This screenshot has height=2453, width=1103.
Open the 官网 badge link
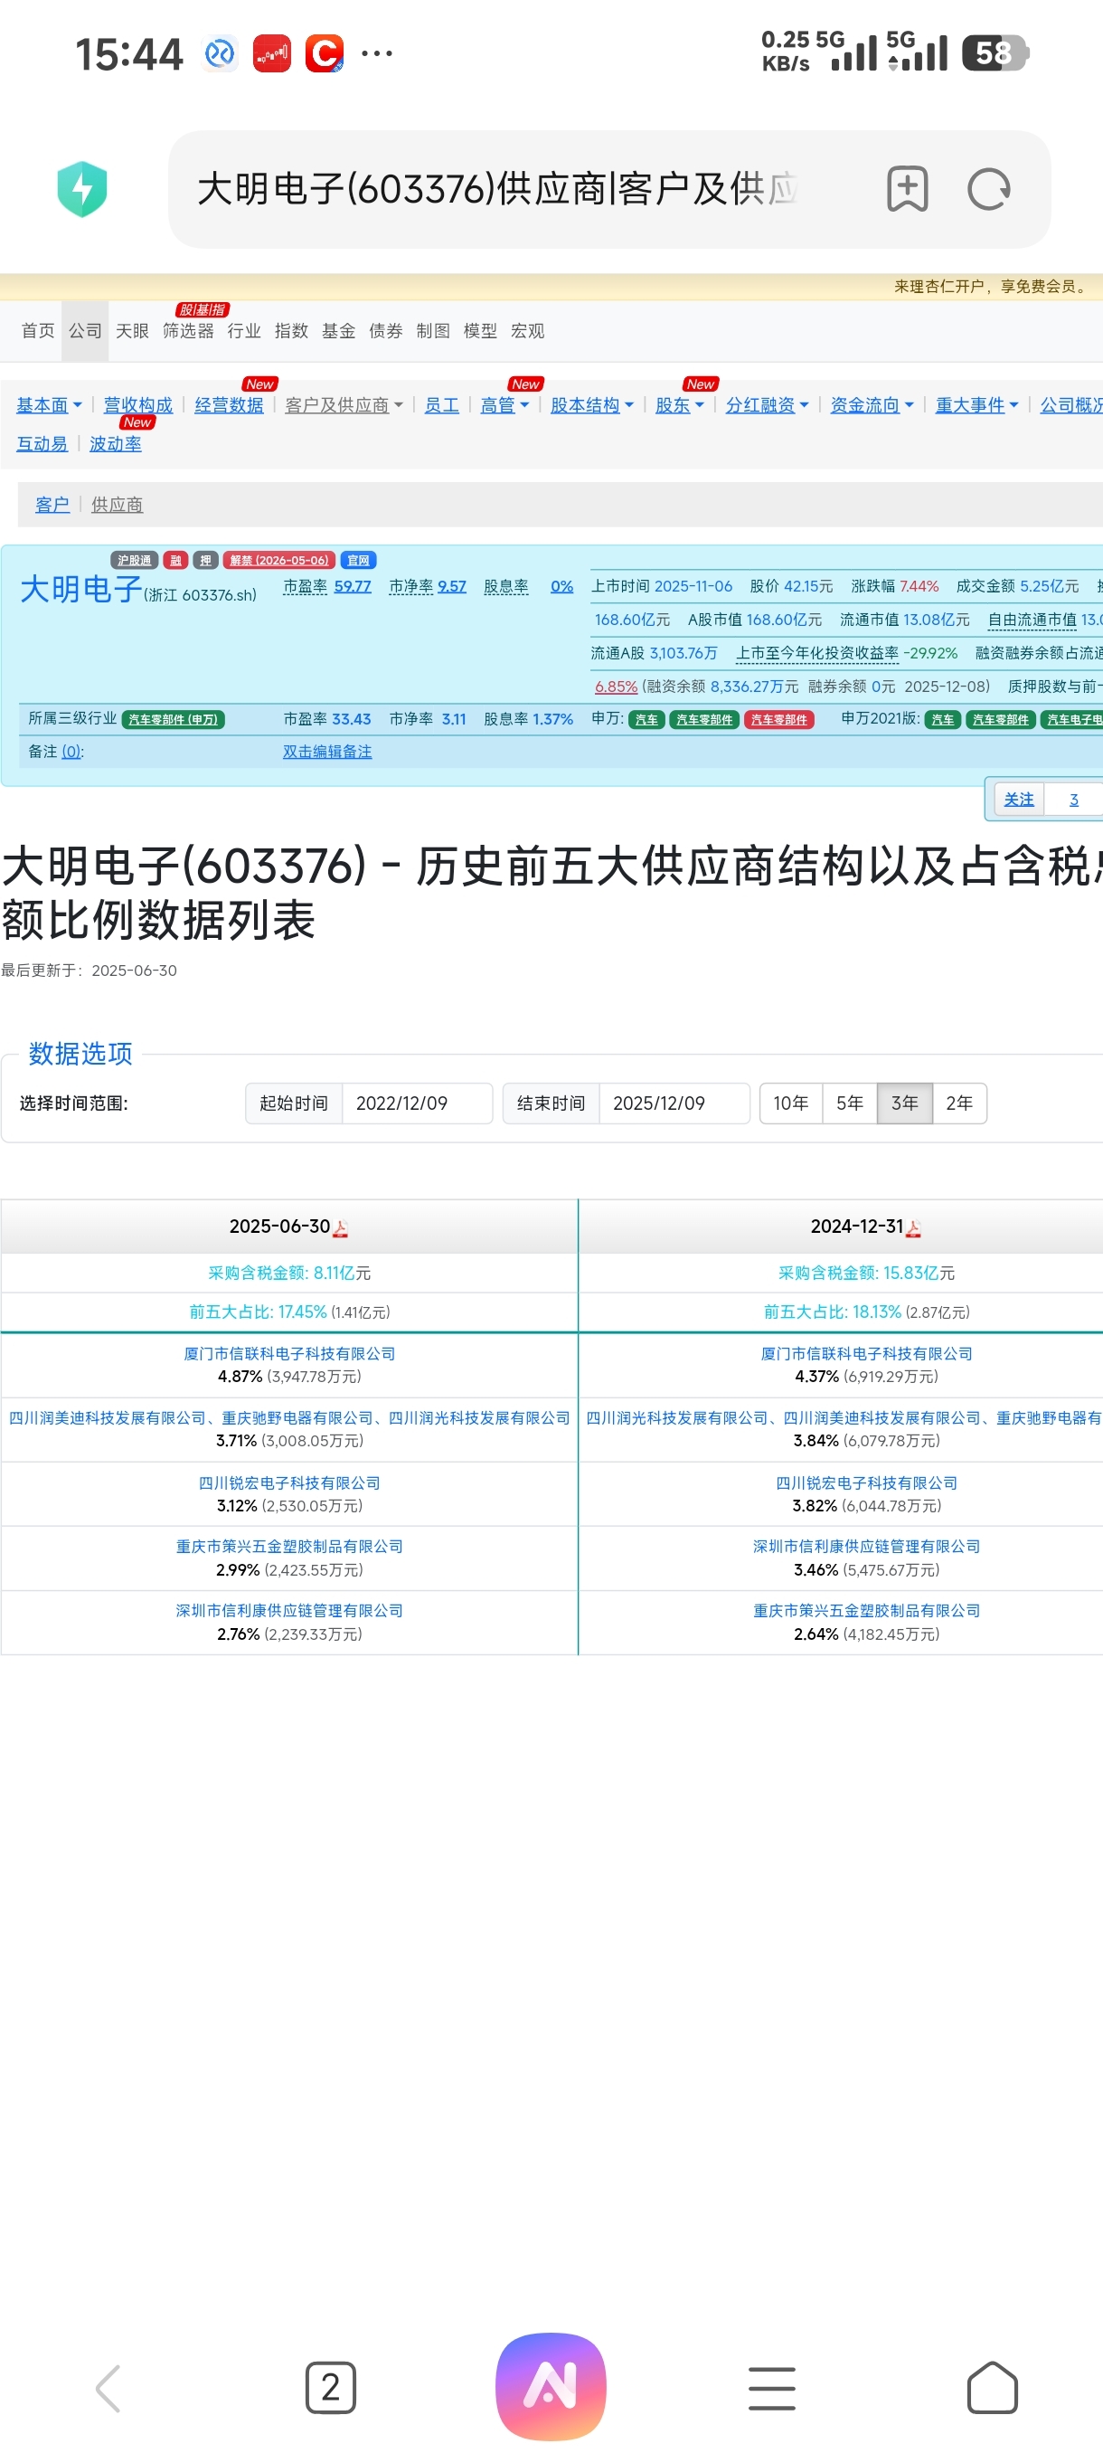pos(358,560)
